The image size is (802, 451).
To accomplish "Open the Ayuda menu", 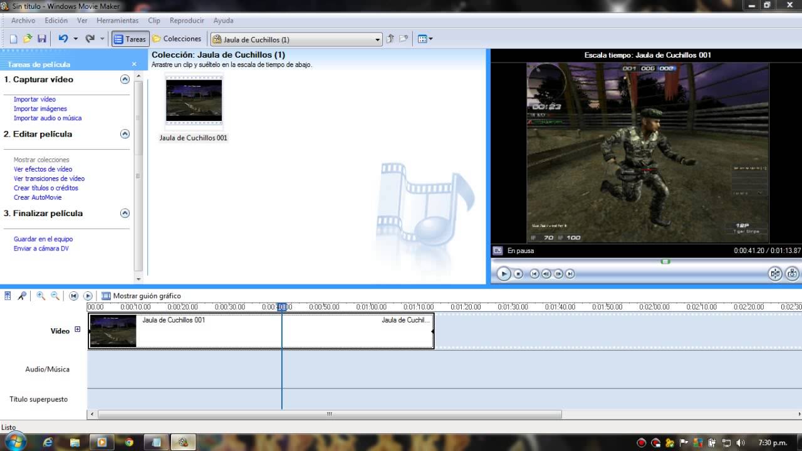I will tap(224, 21).
